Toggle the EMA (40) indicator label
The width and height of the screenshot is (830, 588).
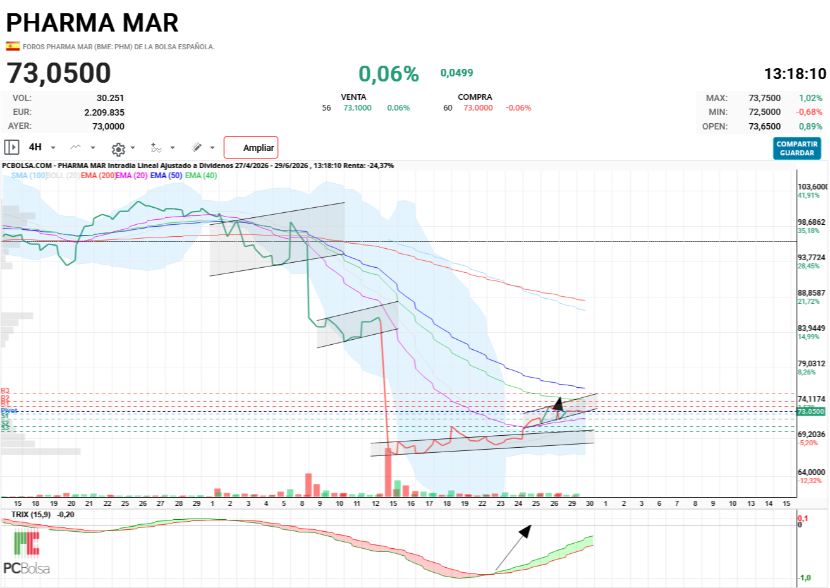point(201,176)
